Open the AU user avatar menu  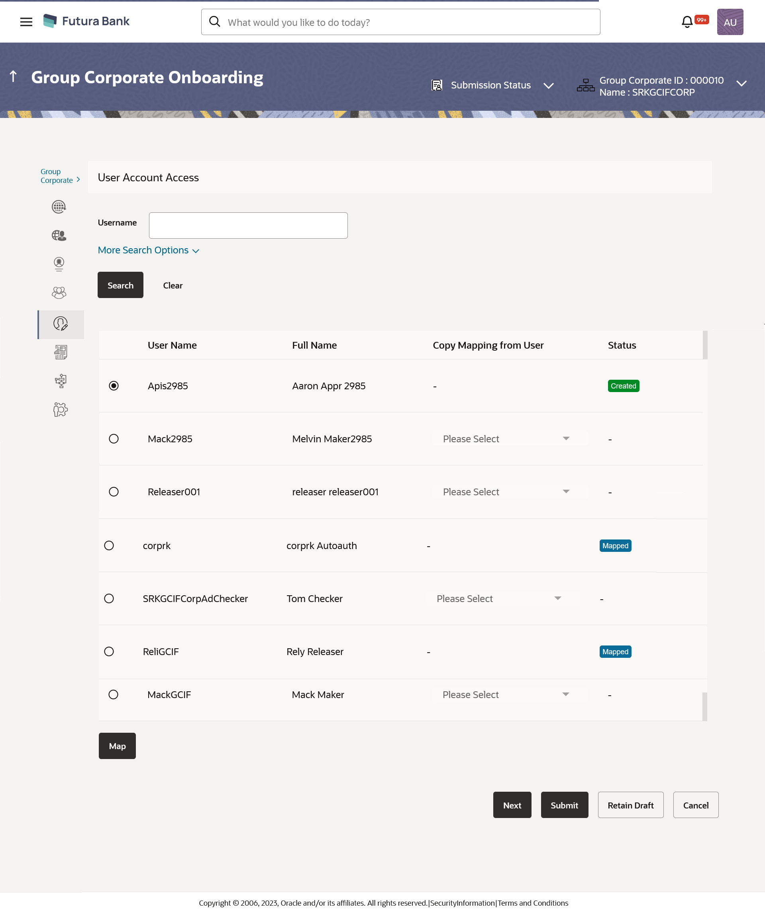click(730, 22)
